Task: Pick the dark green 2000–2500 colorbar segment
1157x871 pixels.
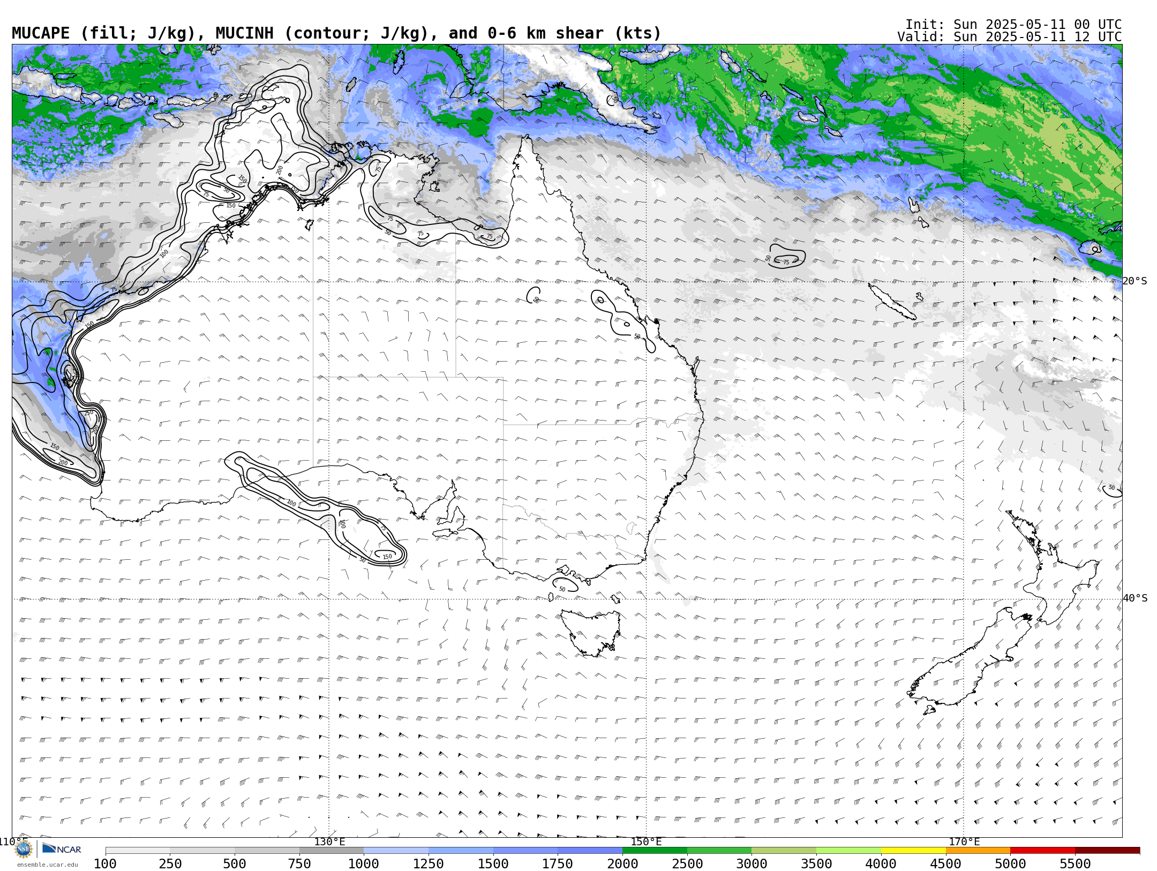Action: 655,851
